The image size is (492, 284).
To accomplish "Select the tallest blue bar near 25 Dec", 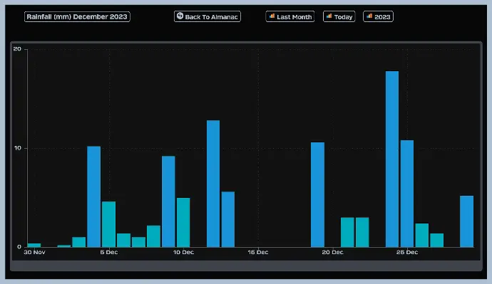I will coord(392,159).
